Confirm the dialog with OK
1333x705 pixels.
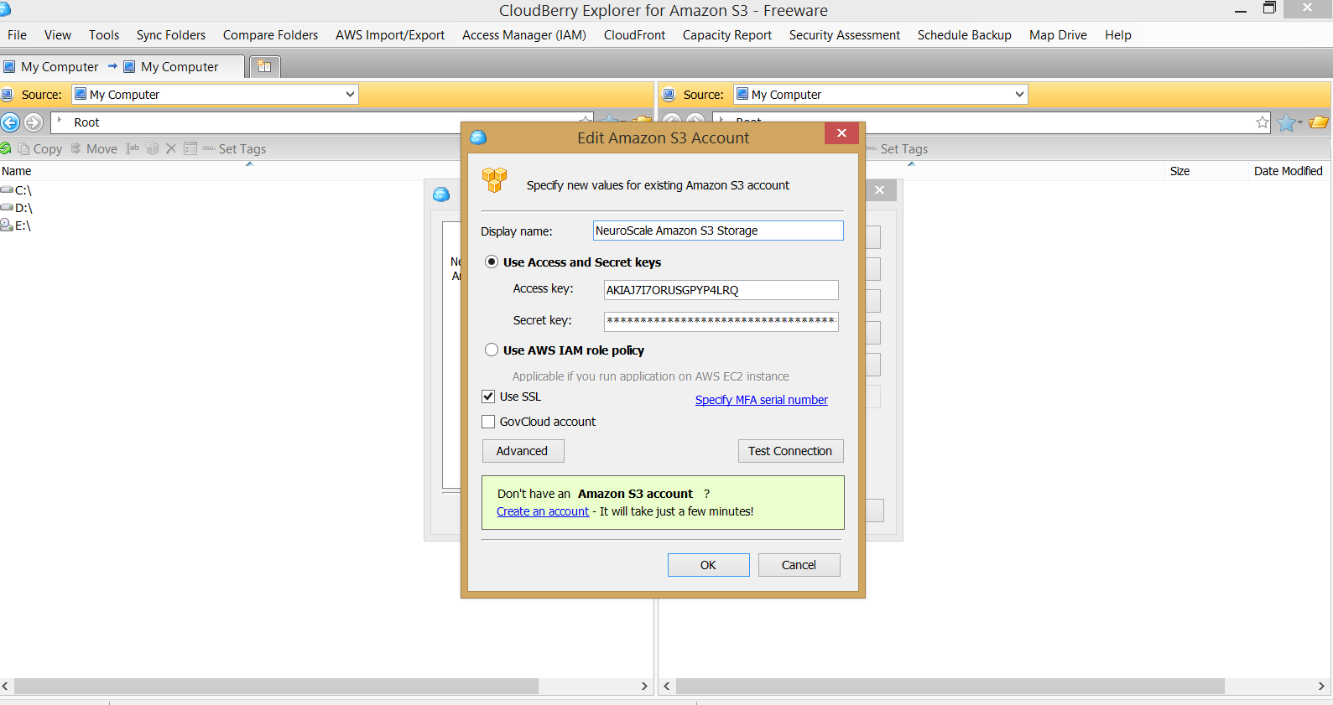(708, 565)
